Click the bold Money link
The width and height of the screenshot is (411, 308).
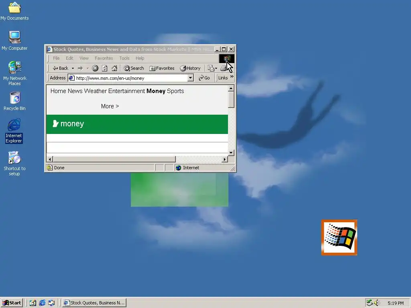pos(156,91)
